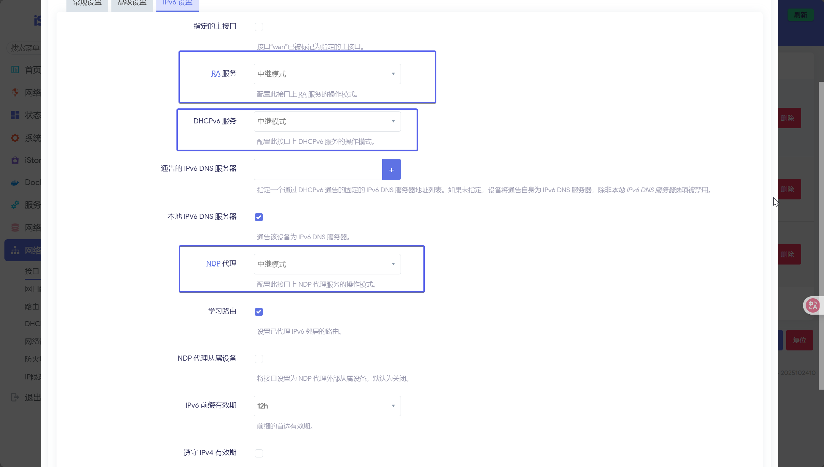
Task: Click the status grid icon in sidebar
Action: [x=15, y=115]
